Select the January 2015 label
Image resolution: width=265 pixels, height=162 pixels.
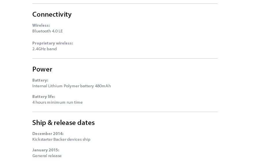46,150
